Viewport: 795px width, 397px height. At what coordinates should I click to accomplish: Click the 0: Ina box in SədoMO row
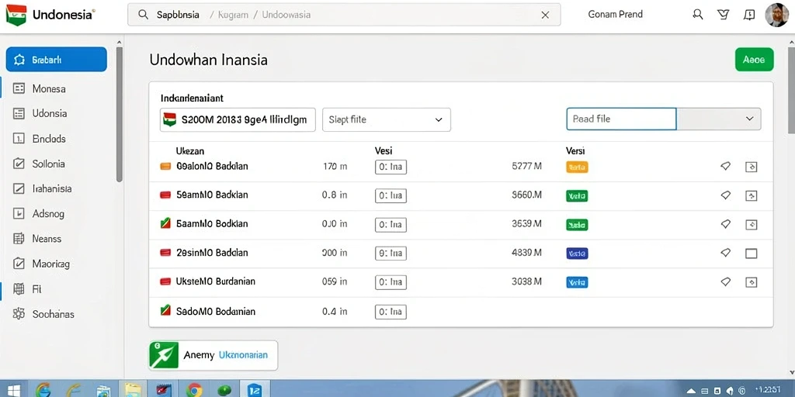tap(391, 312)
